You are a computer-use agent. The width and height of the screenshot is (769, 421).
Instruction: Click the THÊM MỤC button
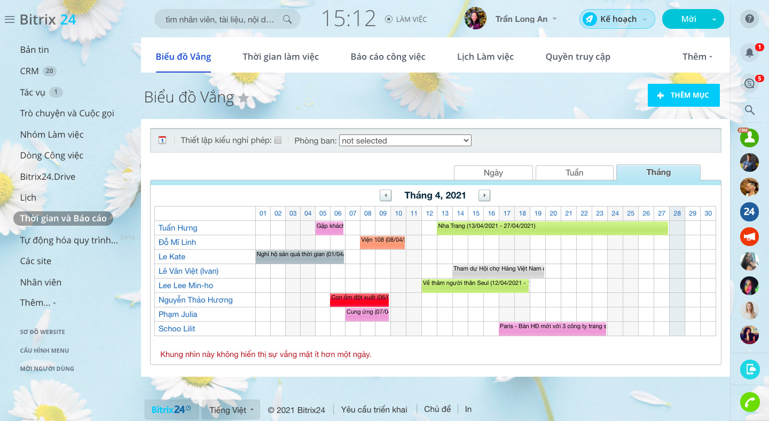point(683,95)
